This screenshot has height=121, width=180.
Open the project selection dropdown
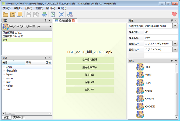tap(50, 27)
